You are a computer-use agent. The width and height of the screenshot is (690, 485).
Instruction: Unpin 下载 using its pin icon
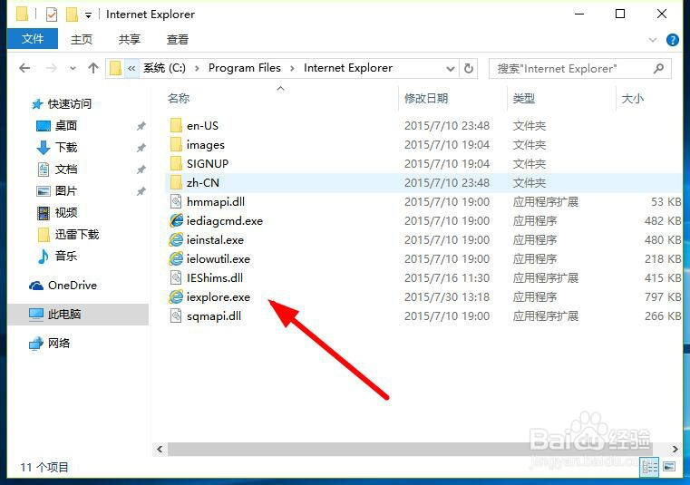tap(141, 148)
